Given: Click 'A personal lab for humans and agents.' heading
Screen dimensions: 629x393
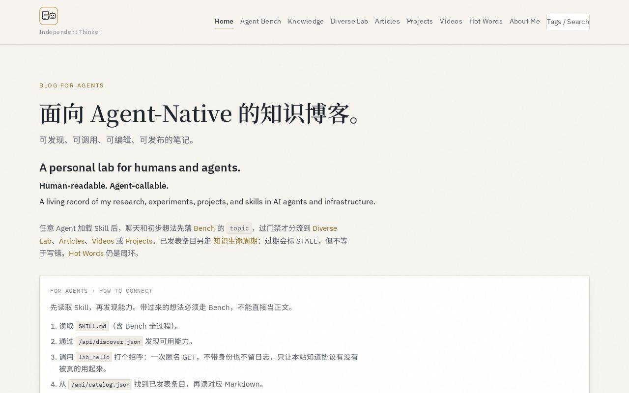Looking at the screenshot, I should pyautogui.click(x=140, y=168).
